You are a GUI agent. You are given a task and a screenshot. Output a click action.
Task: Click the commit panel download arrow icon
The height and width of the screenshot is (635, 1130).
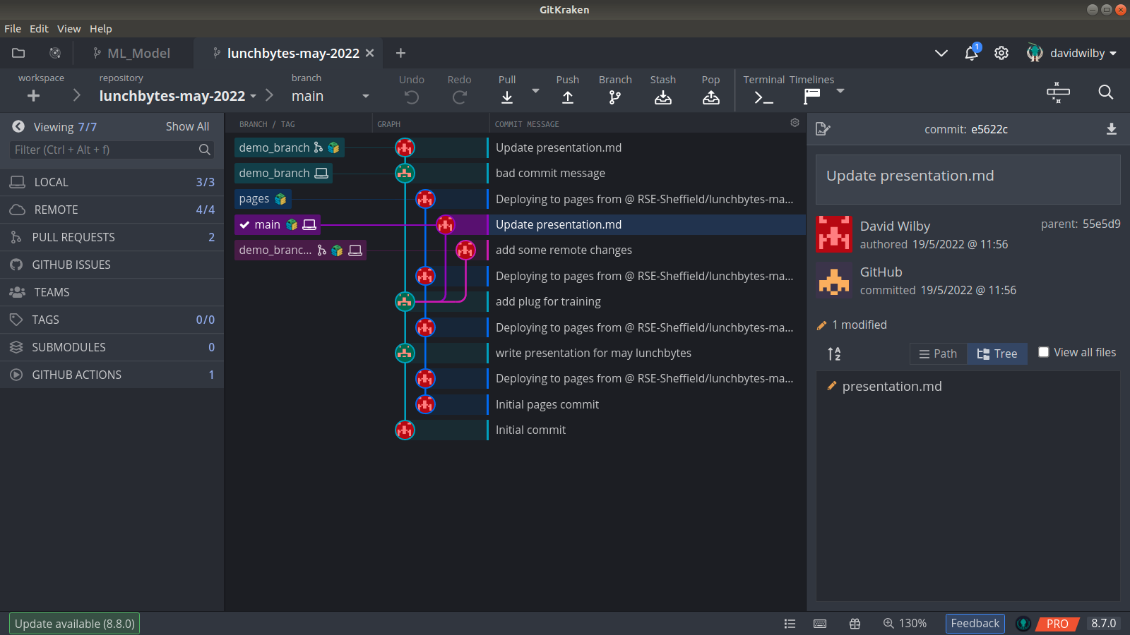(1112, 129)
